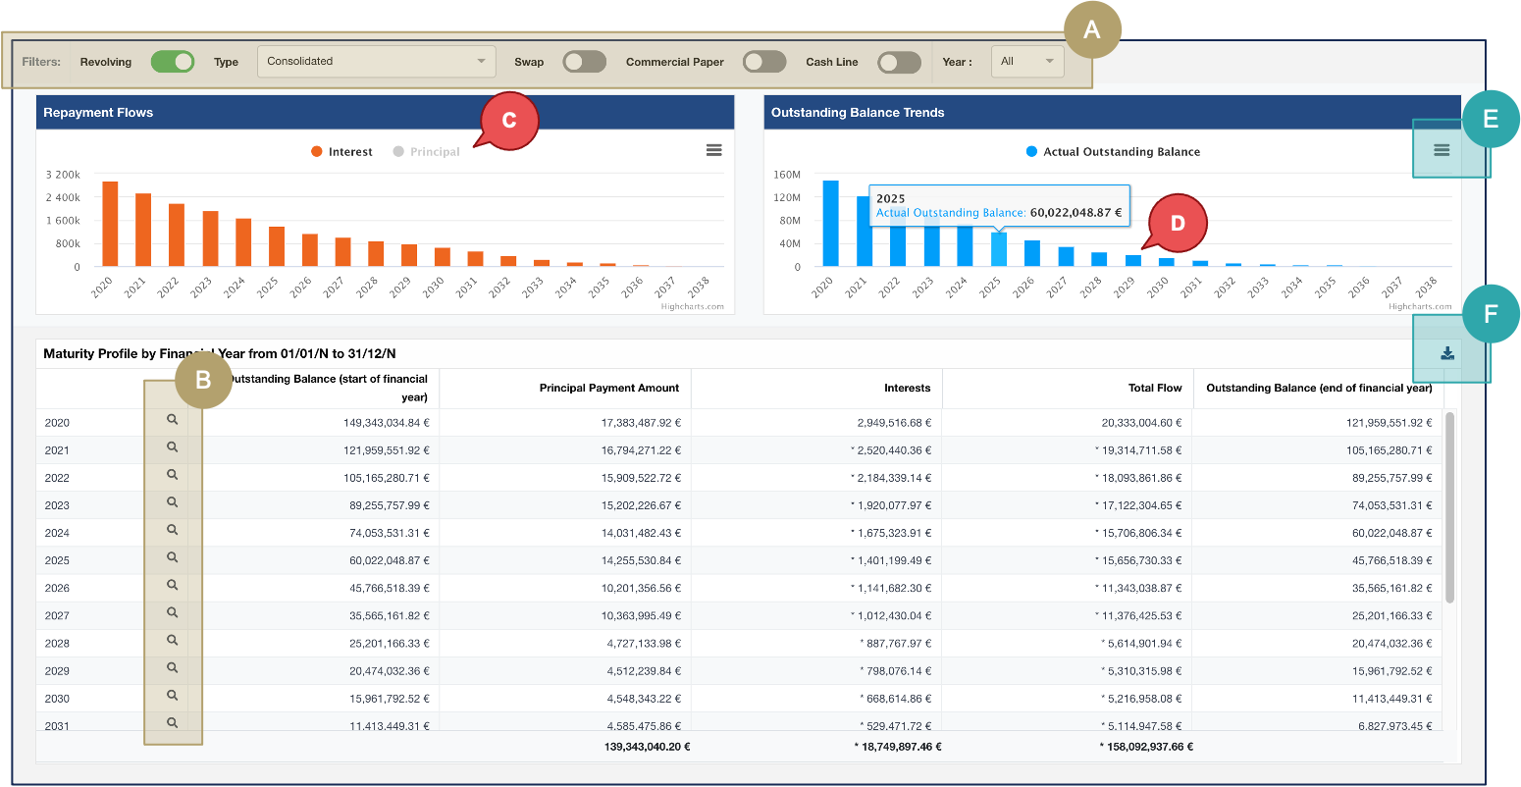Toggle Actual Outstanding Balance legend item

(x=1113, y=152)
